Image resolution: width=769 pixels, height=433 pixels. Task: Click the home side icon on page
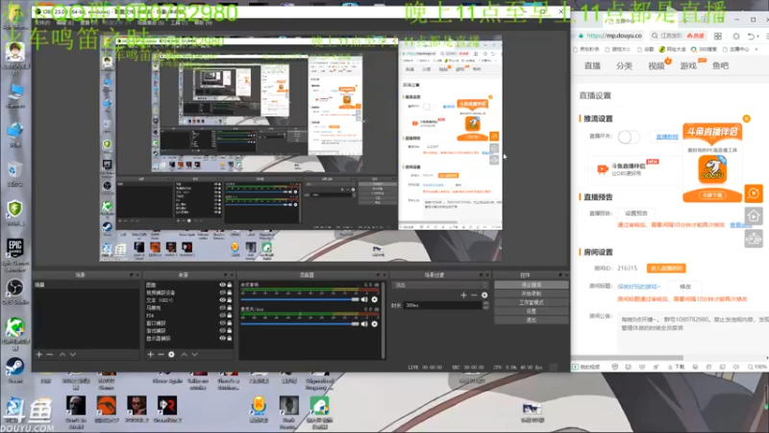[x=754, y=216]
